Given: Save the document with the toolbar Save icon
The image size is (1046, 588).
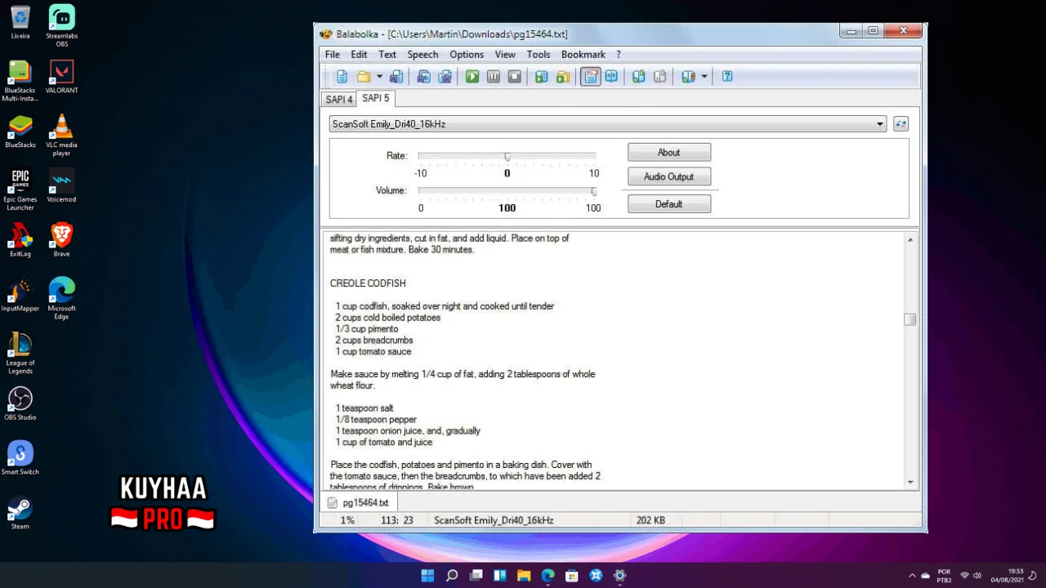Looking at the screenshot, I should coord(396,77).
